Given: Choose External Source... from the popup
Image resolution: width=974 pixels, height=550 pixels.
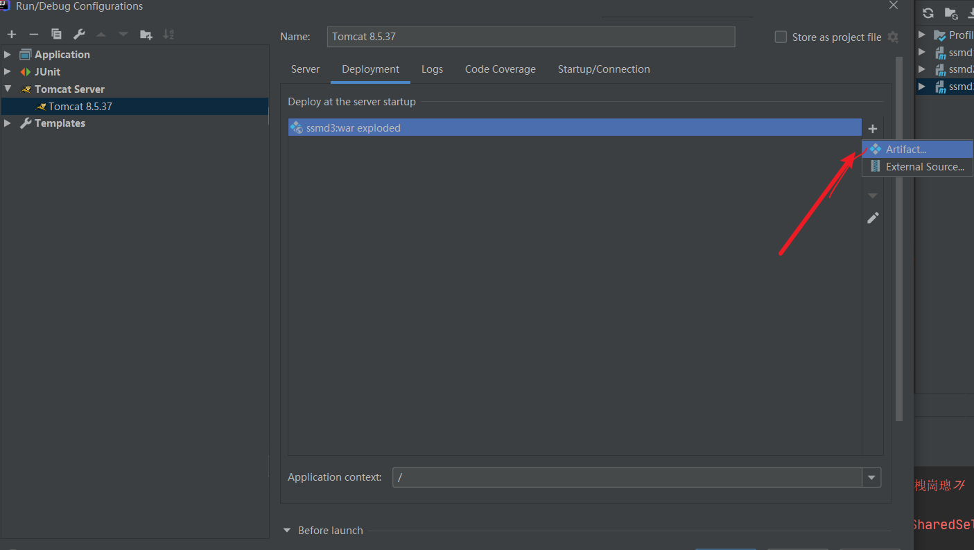Looking at the screenshot, I should tap(918, 166).
